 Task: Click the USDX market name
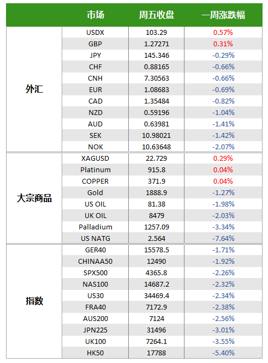click(96, 32)
